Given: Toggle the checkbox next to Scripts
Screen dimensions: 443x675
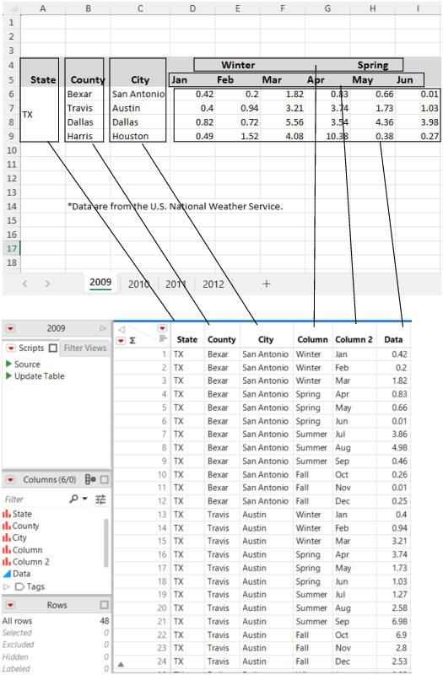Looking at the screenshot, I should click(x=53, y=348).
